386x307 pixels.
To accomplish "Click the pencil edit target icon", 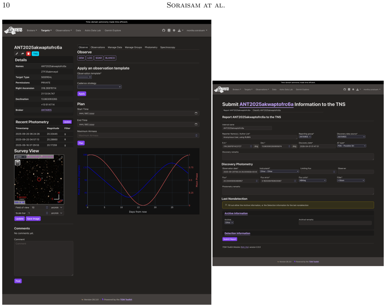I will point(17,54).
